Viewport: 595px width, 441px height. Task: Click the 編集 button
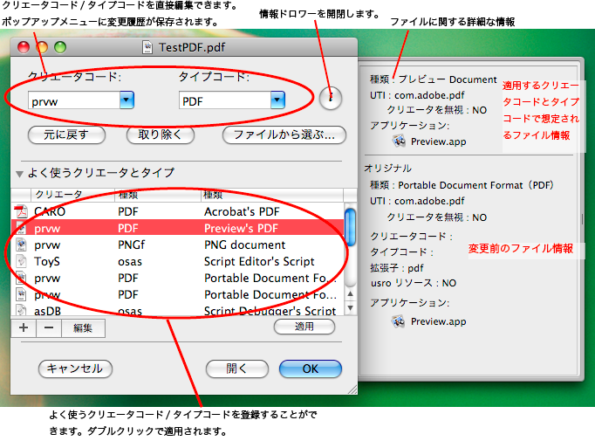(x=83, y=327)
